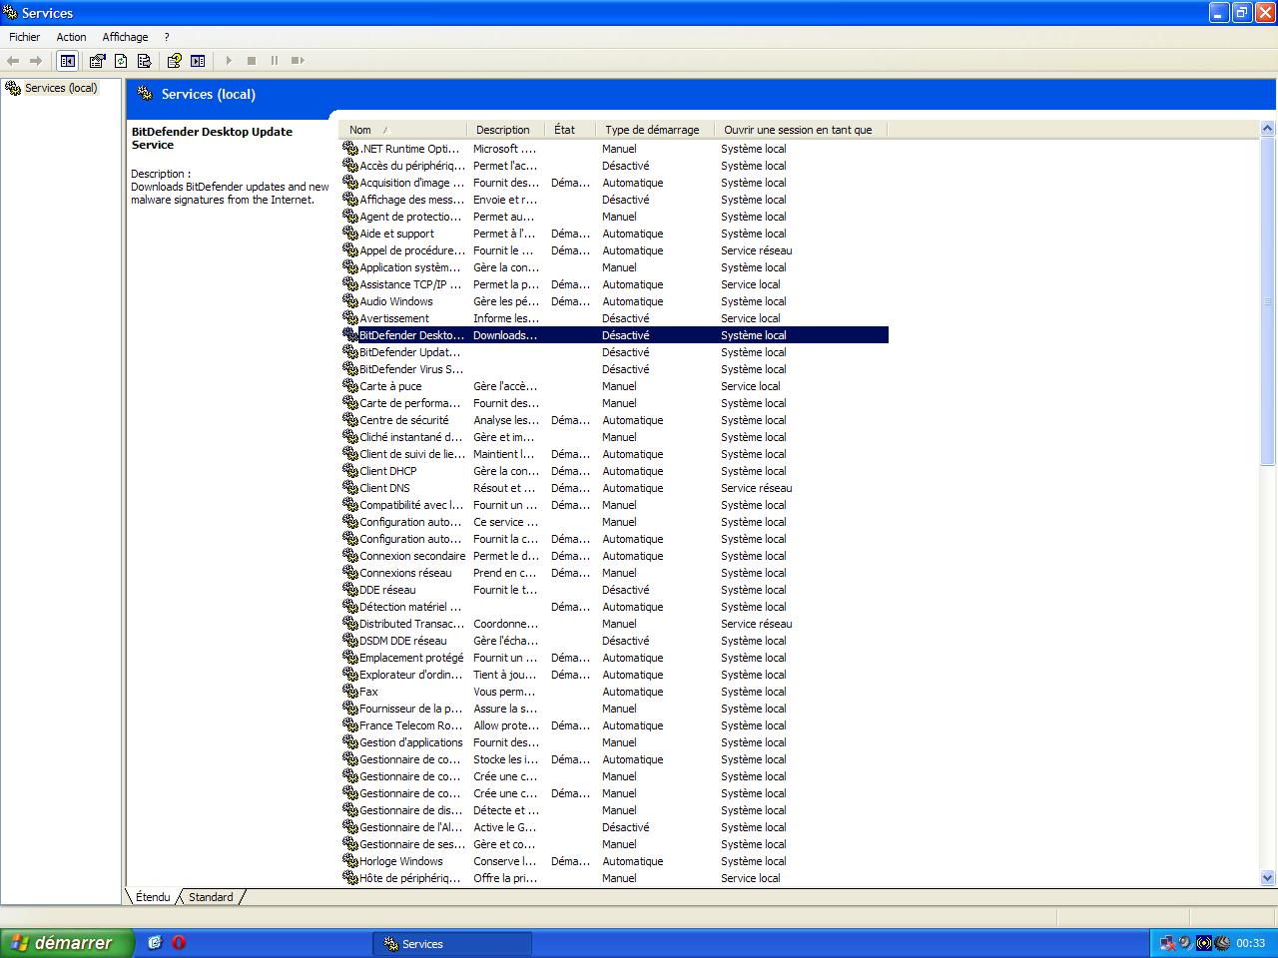This screenshot has height=958, width=1278.
Task: Click the vertical scrollbar thumb of services list
Action: (1268, 300)
